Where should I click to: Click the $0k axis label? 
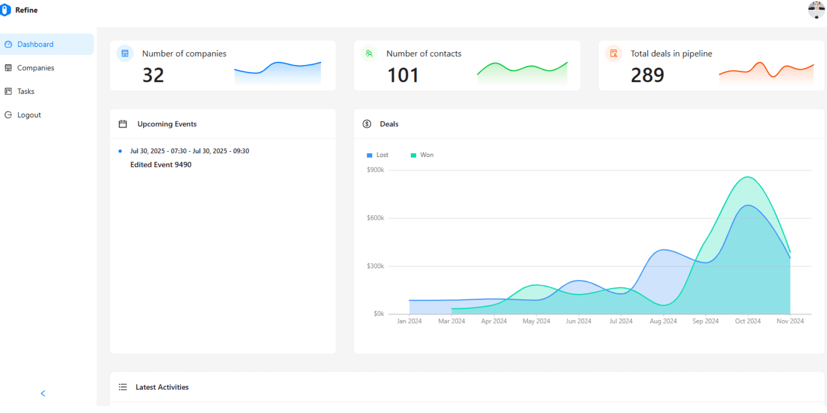click(379, 313)
